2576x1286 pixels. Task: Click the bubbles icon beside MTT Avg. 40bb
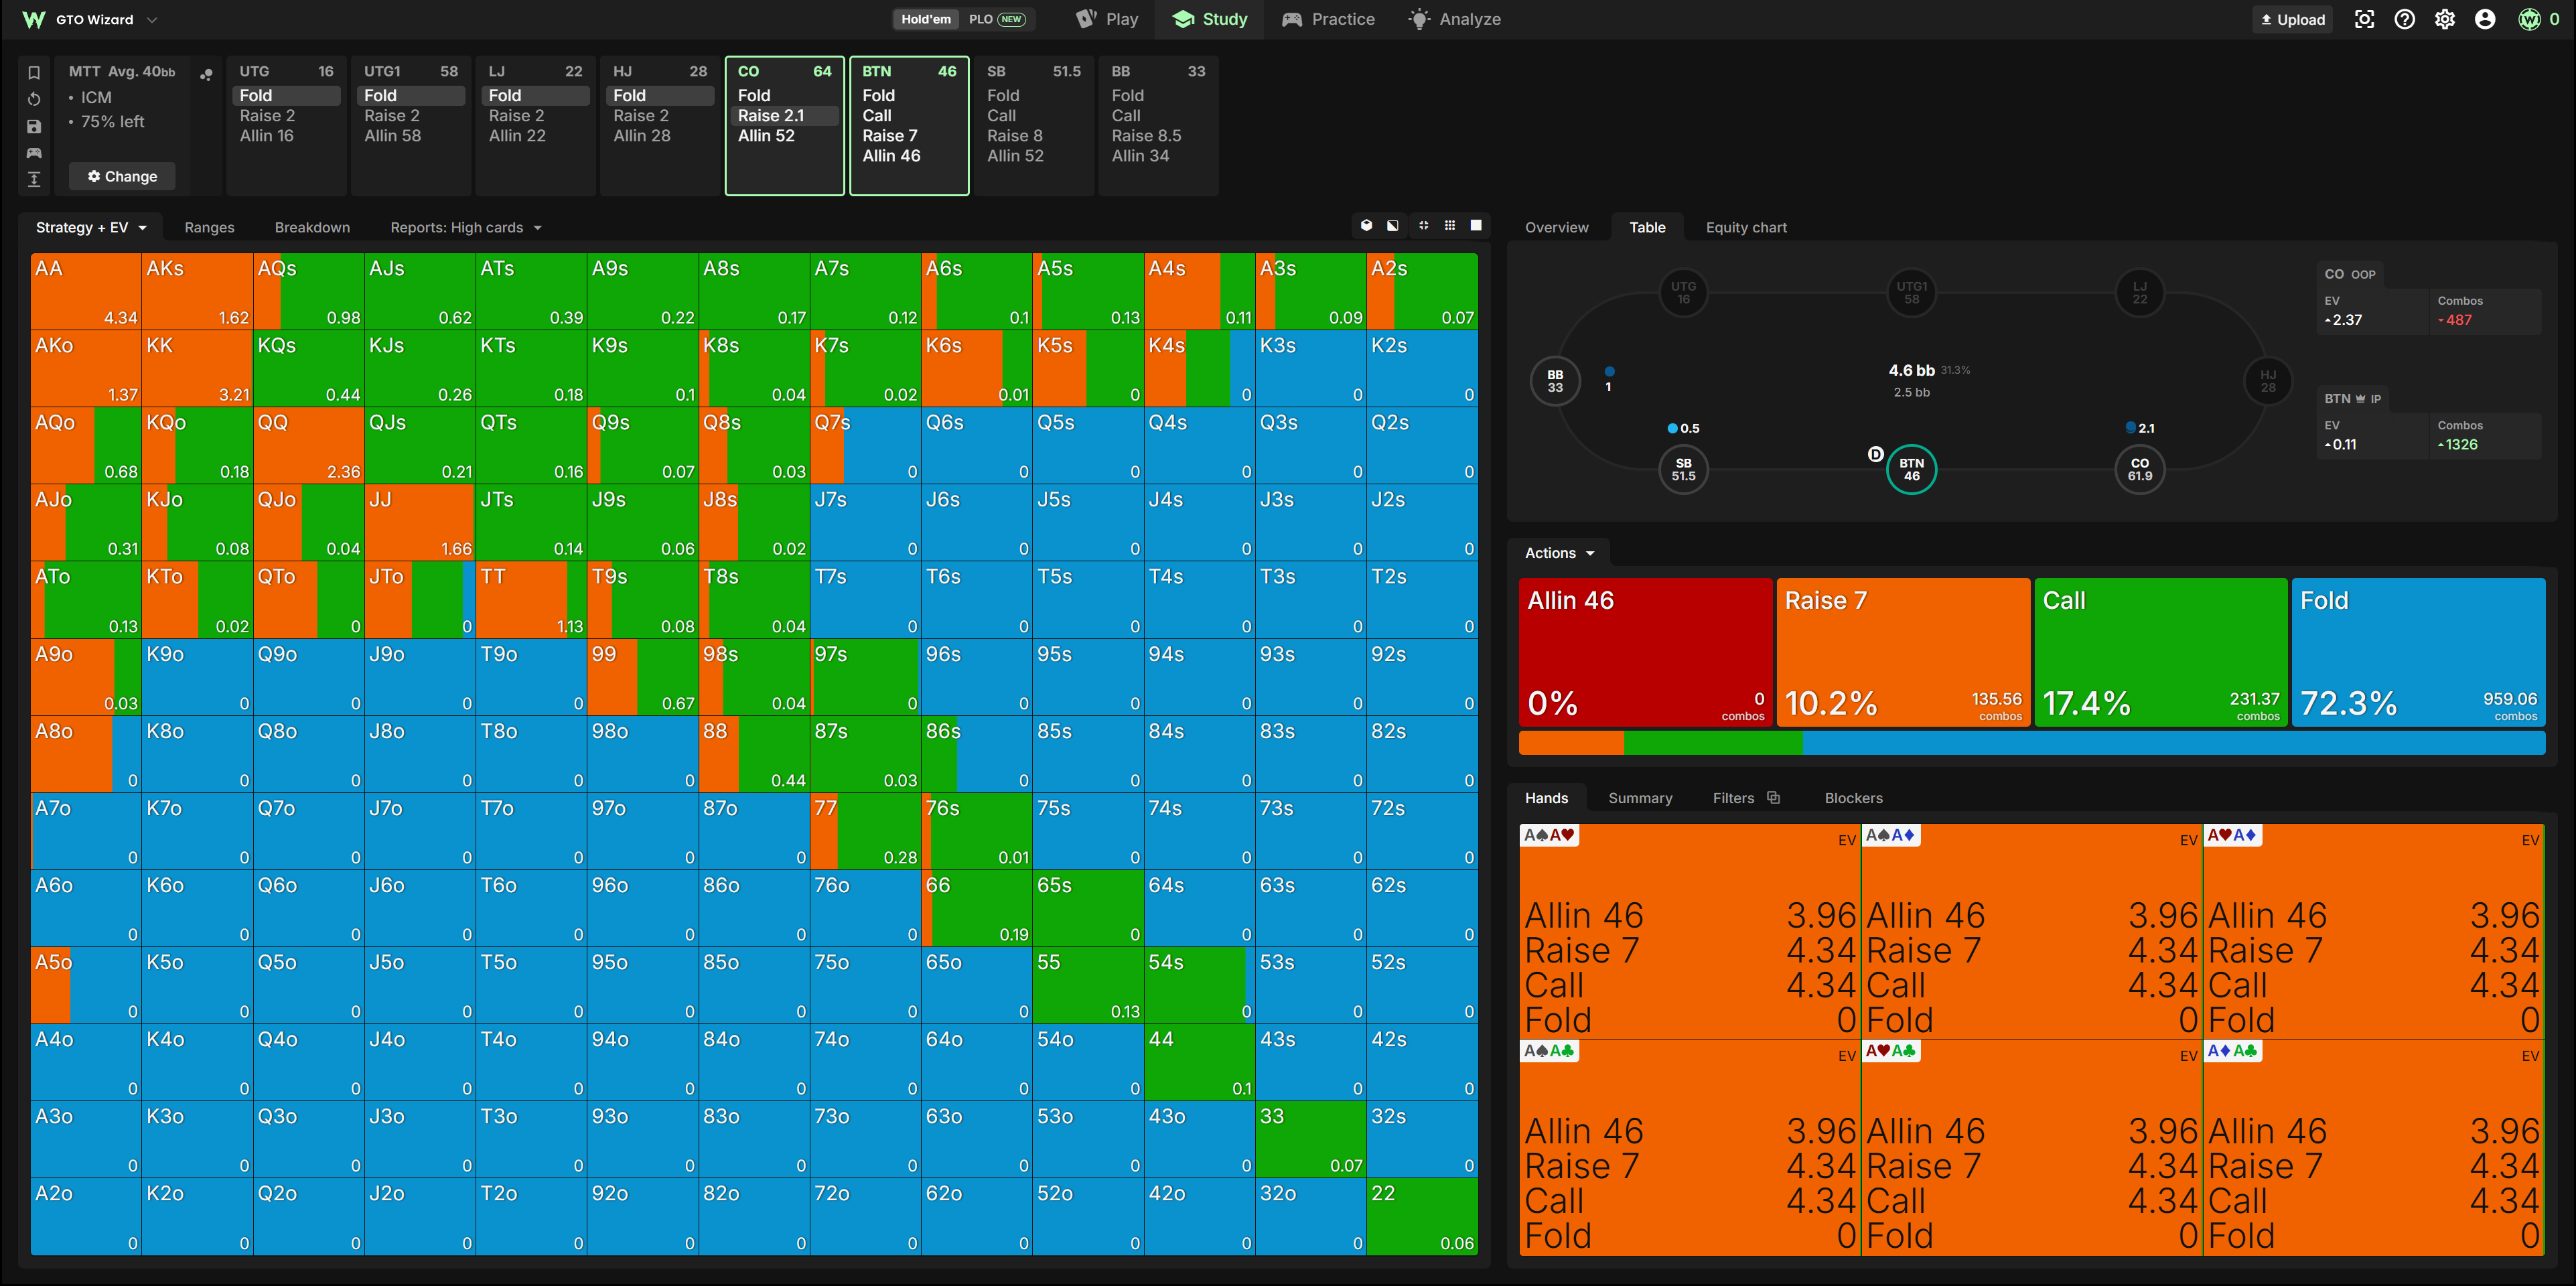pos(206,74)
